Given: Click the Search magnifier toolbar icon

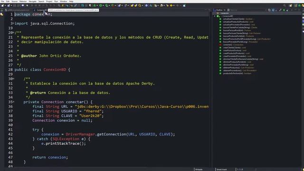Looking at the screenshot, I should (x=140, y=6).
